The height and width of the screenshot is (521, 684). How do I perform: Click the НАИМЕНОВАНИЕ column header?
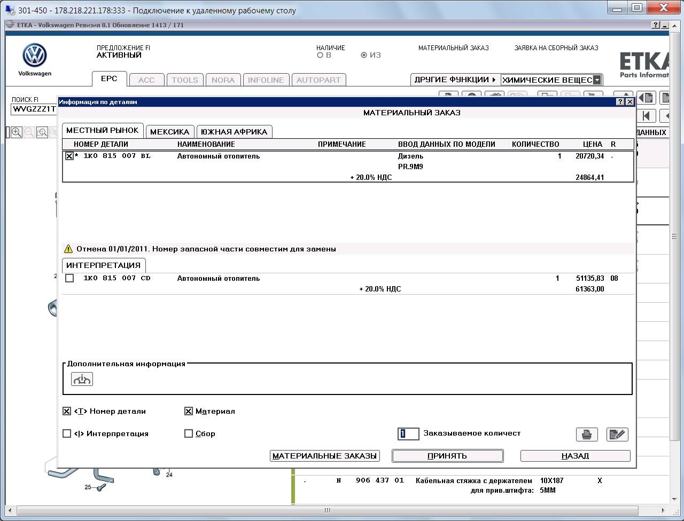pos(206,144)
